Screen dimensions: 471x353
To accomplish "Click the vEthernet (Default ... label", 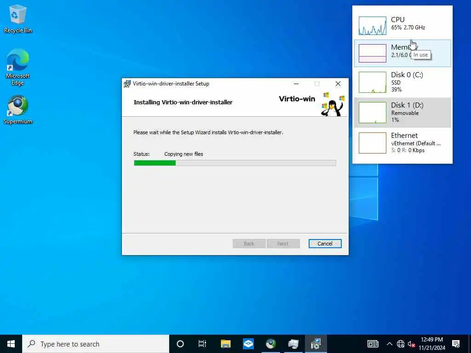I will [416, 143].
